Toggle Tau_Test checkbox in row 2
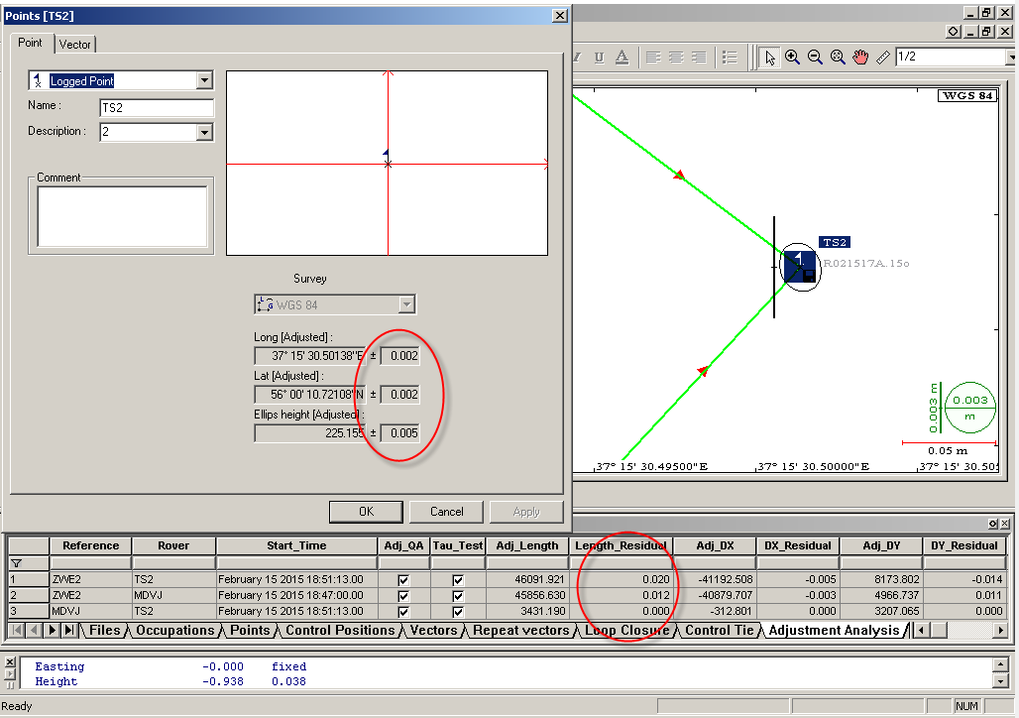 (458, 595)
